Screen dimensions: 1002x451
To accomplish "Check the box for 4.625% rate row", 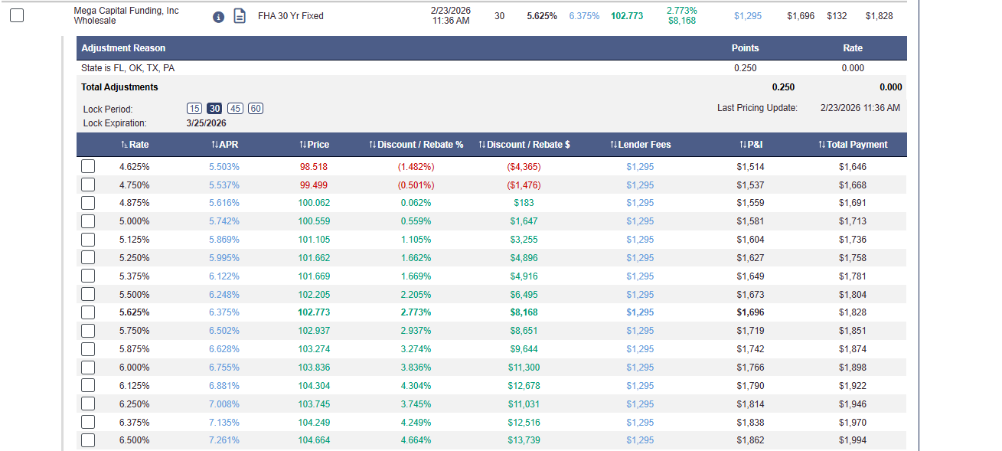I will pos(88,166).
